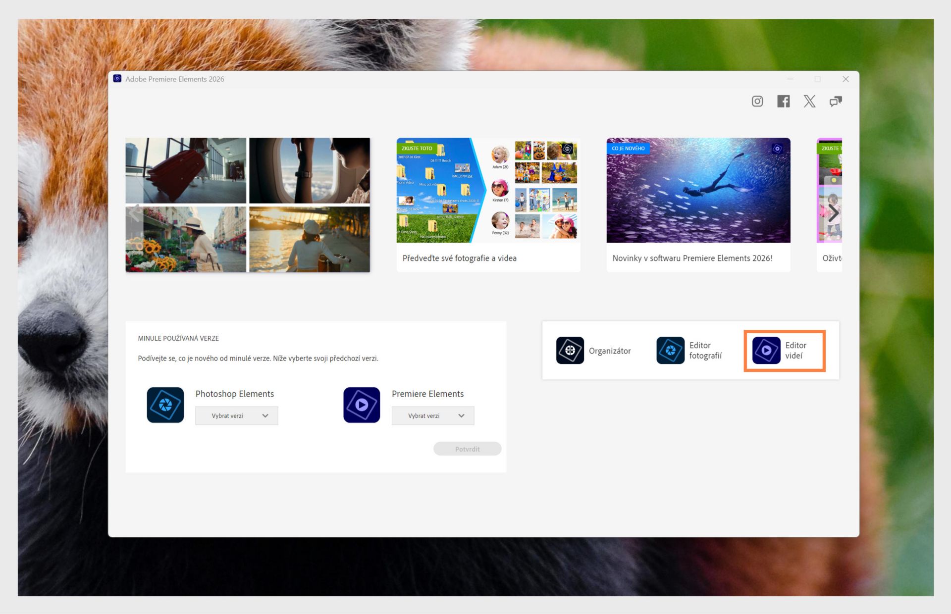Click the Potvrdit button
This screenshot has height=614, width=951.
[x=468, y=449]
